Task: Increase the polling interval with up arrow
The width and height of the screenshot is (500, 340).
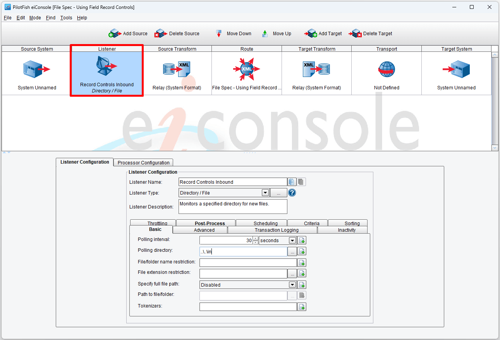Action: (256, 238)
